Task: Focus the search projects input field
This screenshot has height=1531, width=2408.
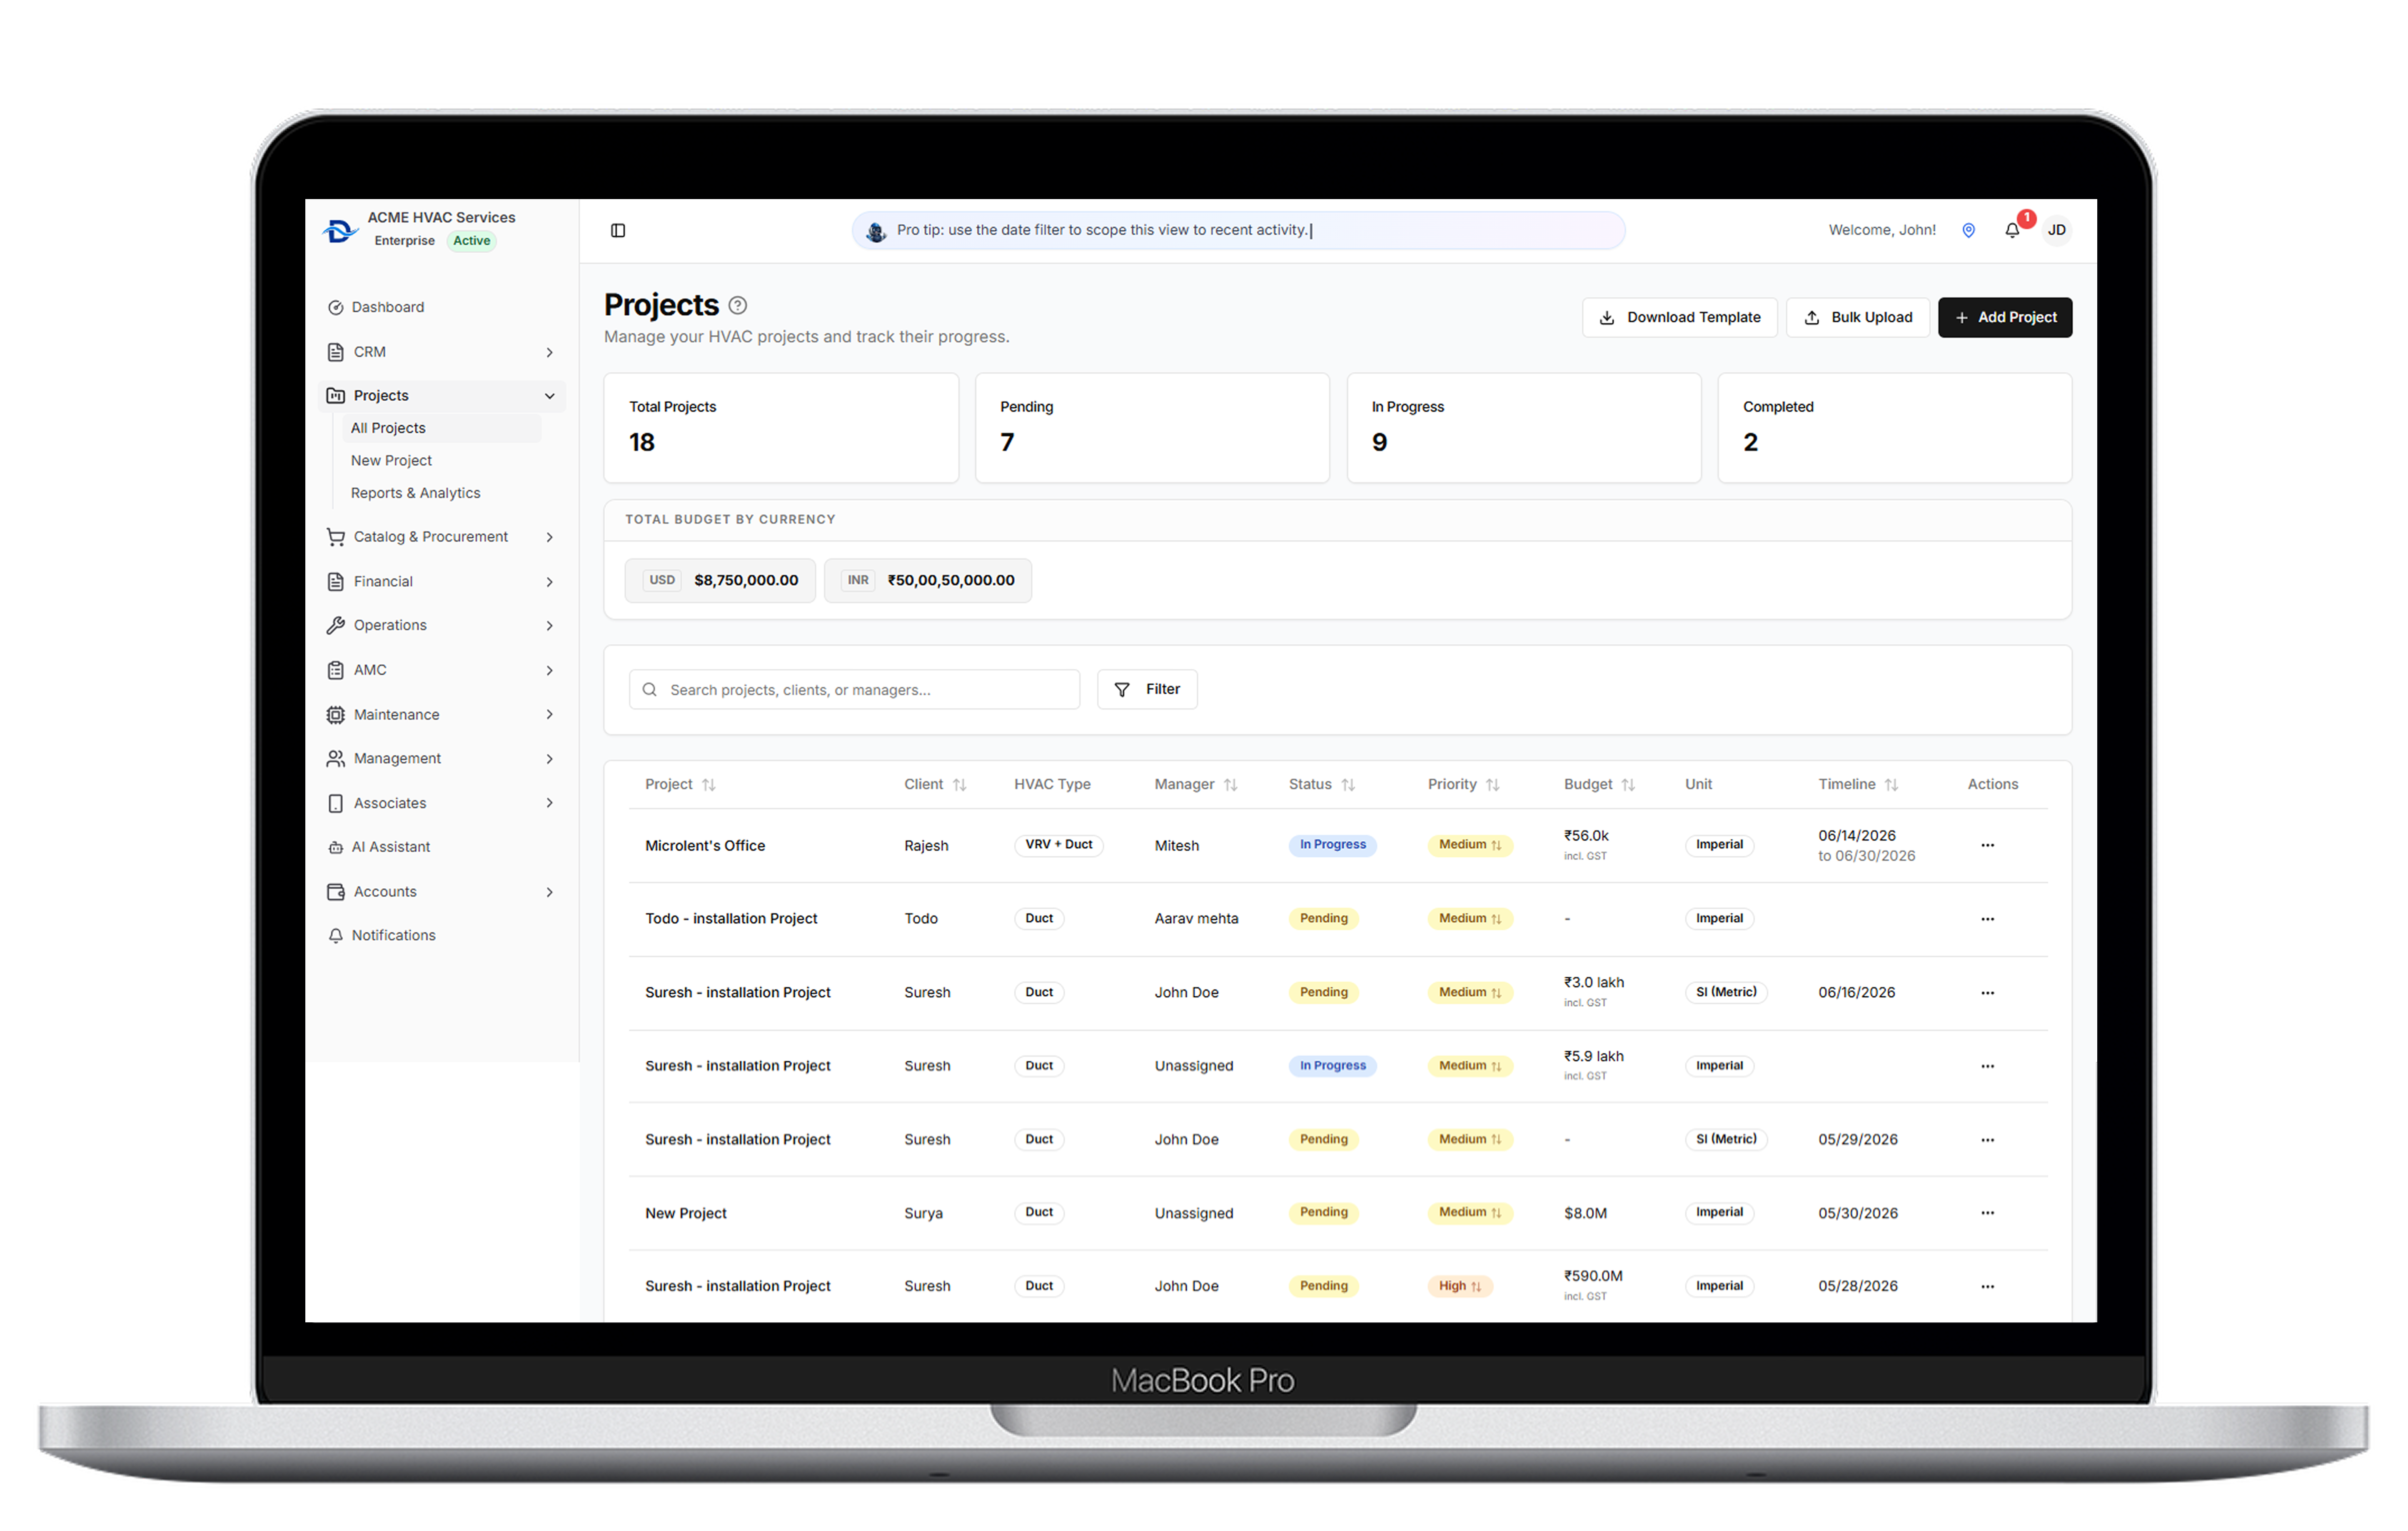Action: (x=854, y=690)
